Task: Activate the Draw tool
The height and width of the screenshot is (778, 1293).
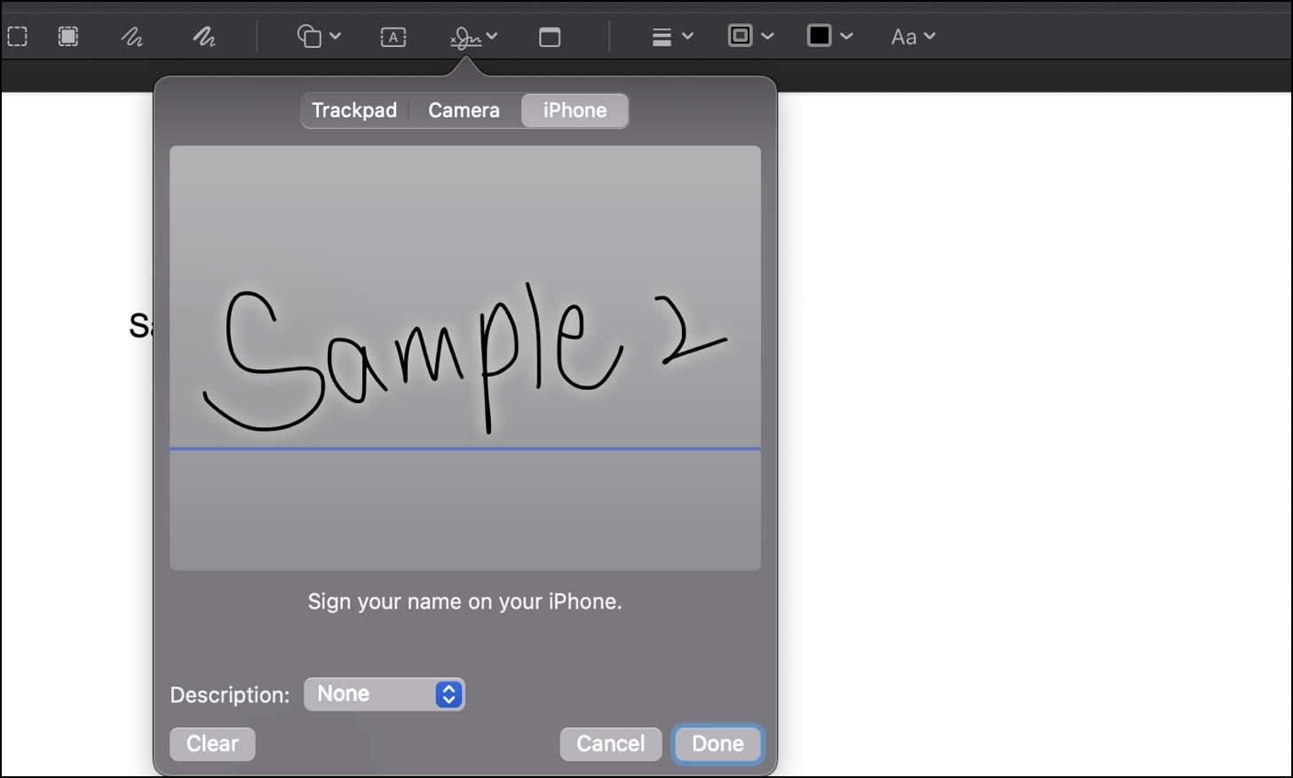Action: [x=204, y=36]
